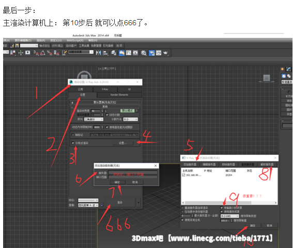Click the 设置... button for distributed rendering
The width and height of the screenshot is (293, 248).
click(x=122, y=143)
